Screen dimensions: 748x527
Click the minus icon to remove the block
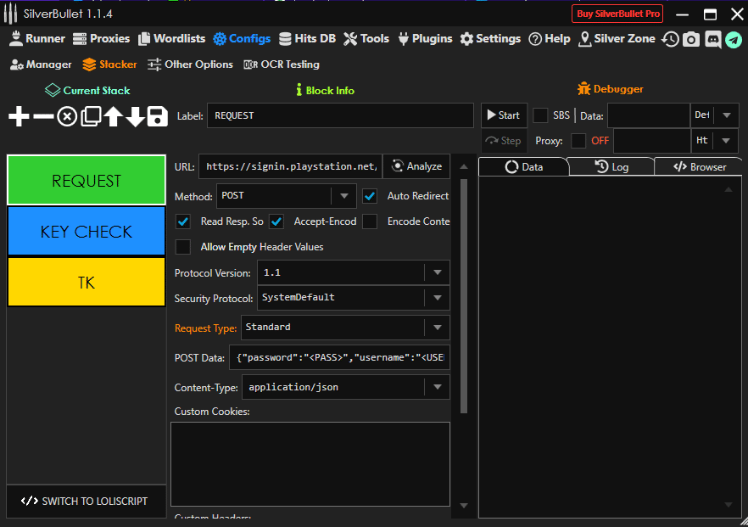click(43, 116)
